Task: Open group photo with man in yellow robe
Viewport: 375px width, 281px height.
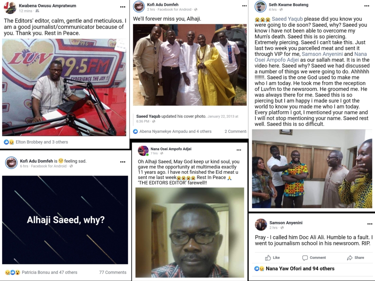Action: click(190, 65)
